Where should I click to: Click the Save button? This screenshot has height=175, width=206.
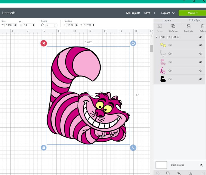(x=147, y=13)
